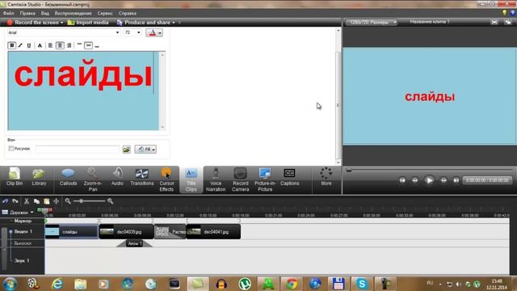Click the browse background image icon
This screenshot has height=291, width=517.
coord(127,149)
